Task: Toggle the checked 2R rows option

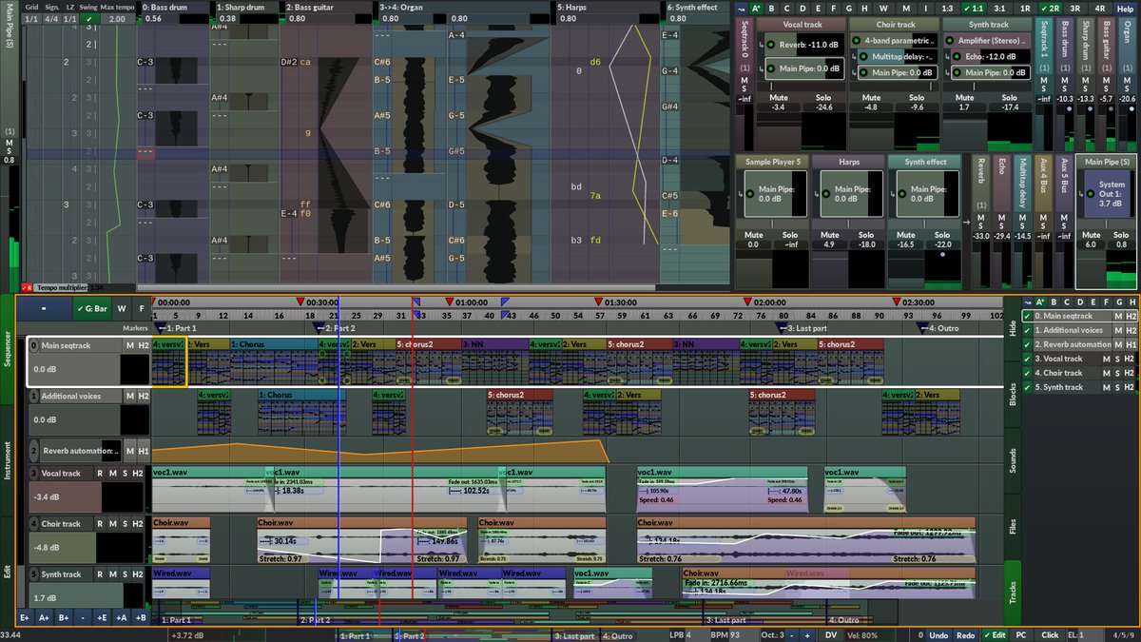Action: 1050,8
